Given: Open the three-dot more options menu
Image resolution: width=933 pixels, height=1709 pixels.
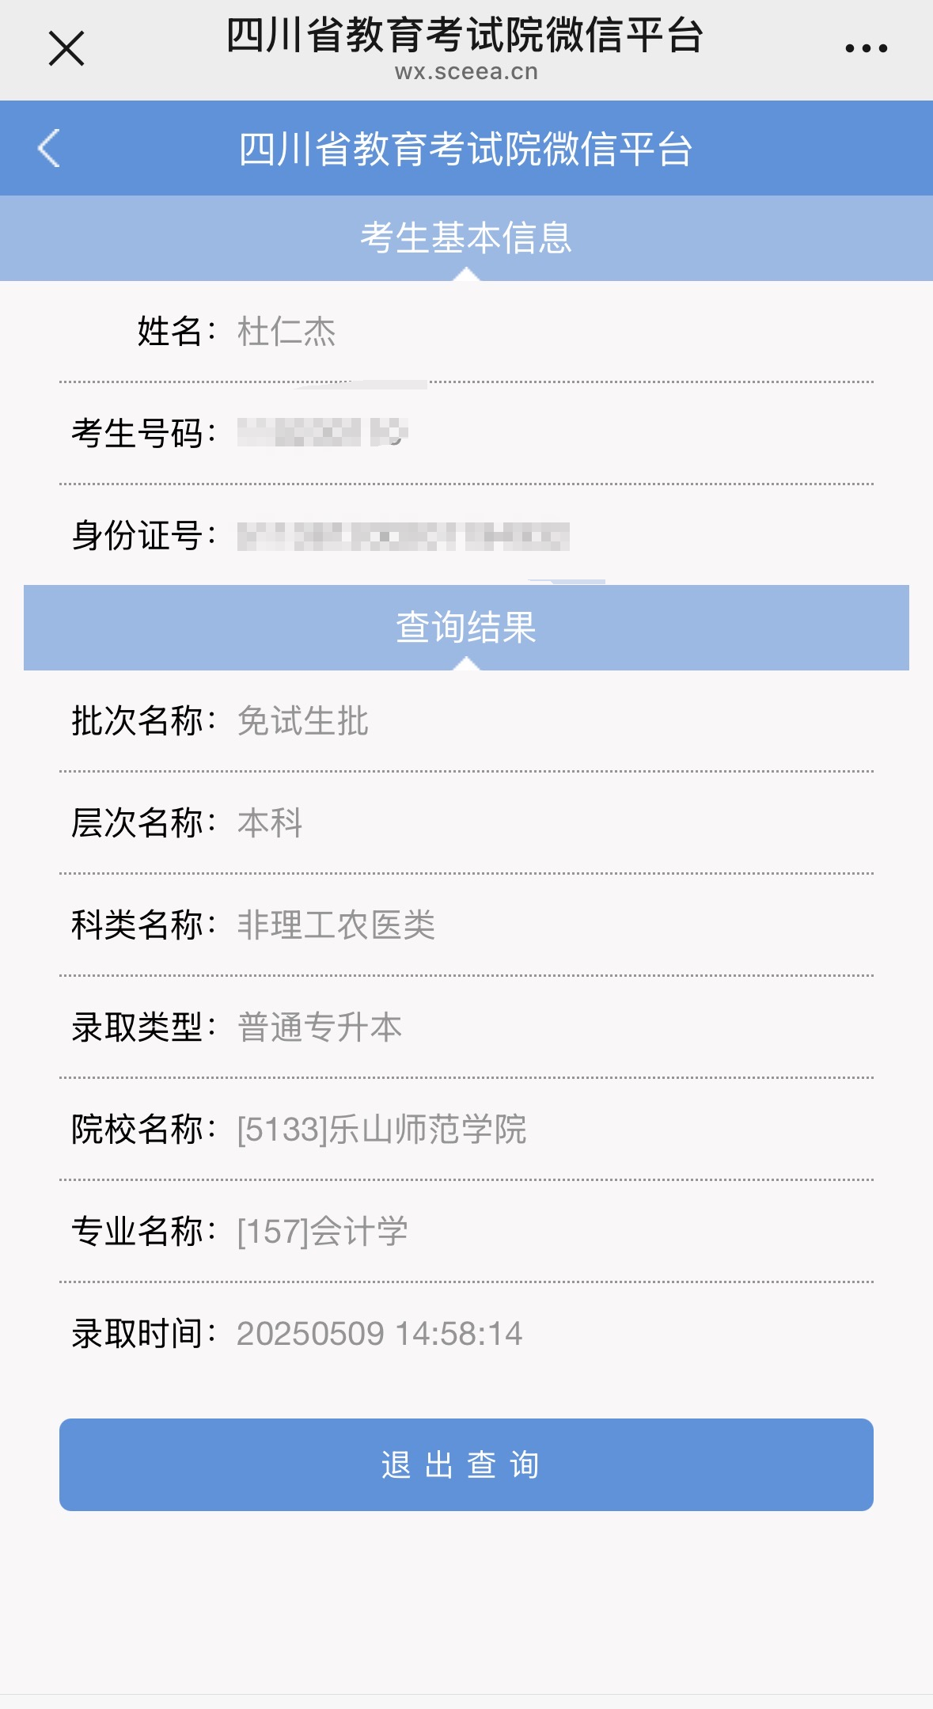Looking at the screenshot, I should (x=866, y=48).
